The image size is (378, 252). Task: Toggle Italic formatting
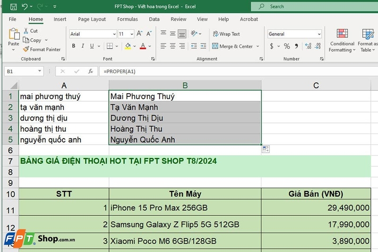(83, 46)
